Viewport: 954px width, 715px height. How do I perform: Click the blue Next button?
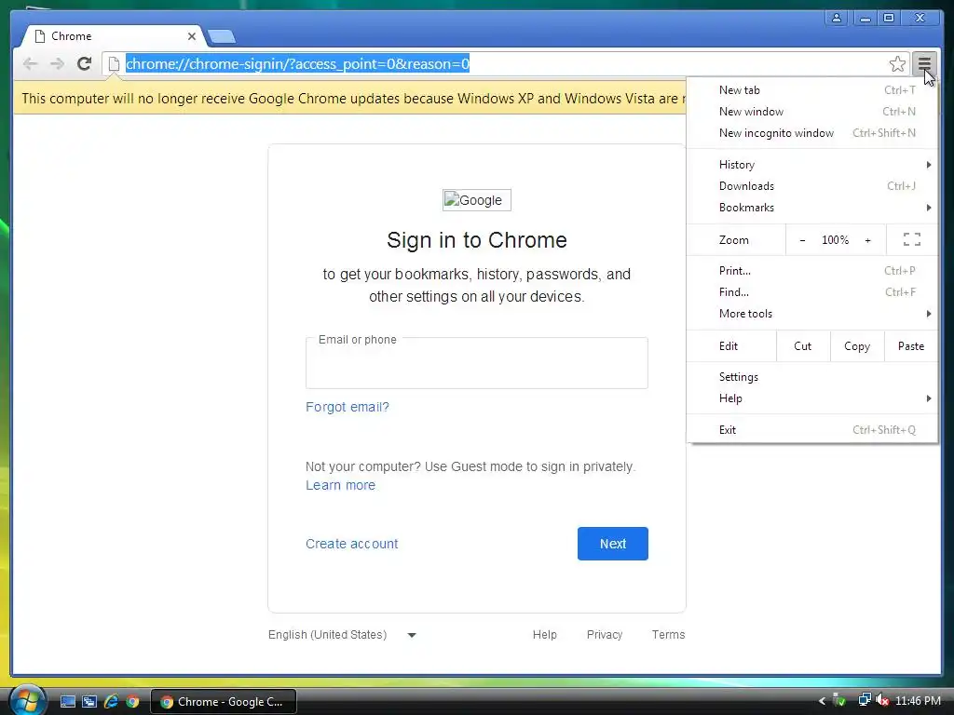pyautogui.click(x=613, y=544)
